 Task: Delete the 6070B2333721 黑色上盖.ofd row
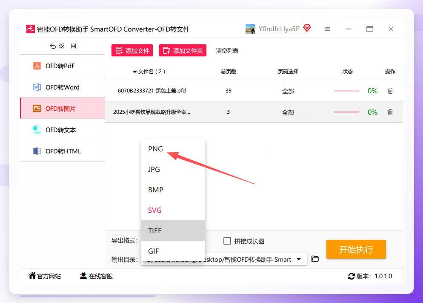390,91
